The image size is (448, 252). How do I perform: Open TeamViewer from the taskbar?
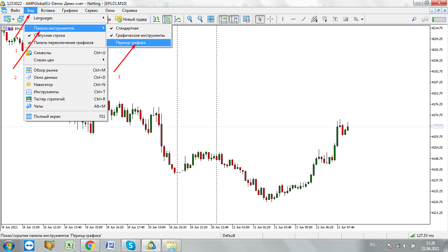[x=29, y=245]
